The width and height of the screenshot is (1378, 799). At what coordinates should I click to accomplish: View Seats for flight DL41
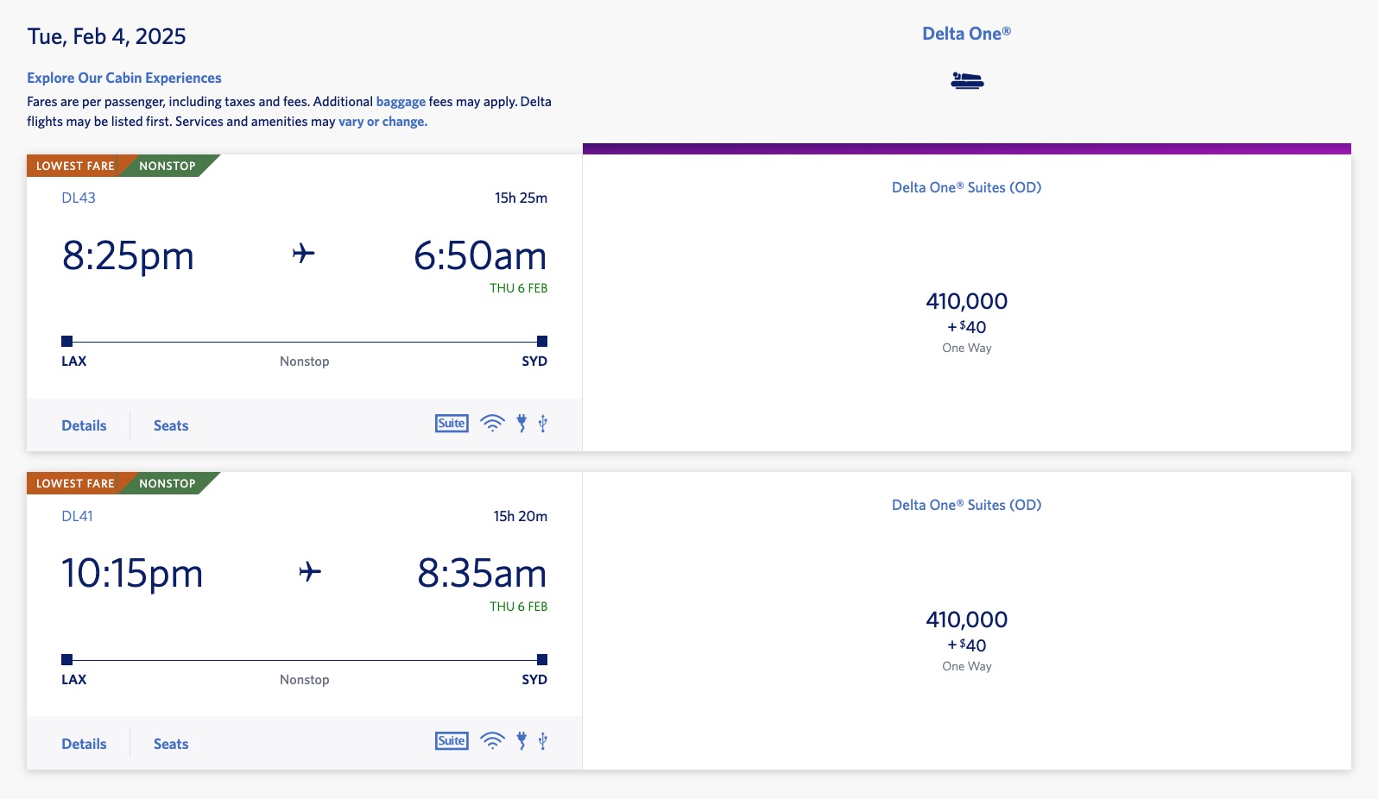(170, 743)
